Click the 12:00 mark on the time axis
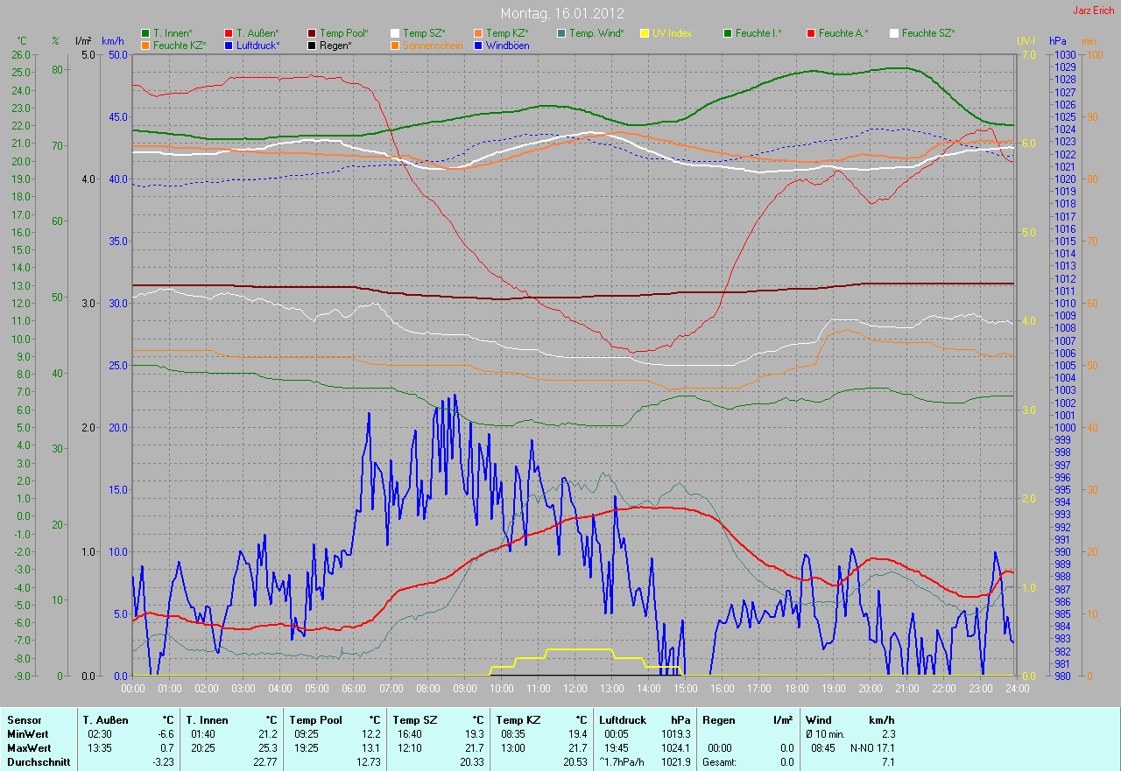The width and height of the screenshot is (1121, 771). (x=575, y=689)
